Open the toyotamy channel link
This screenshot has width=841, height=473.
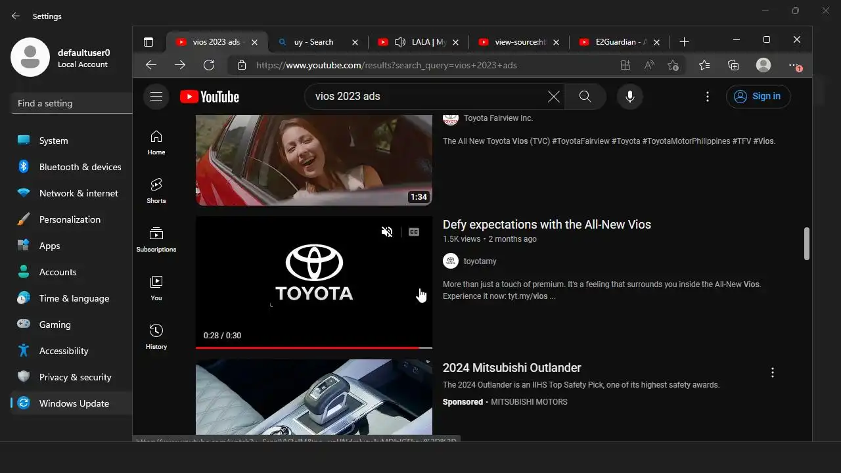480,261
